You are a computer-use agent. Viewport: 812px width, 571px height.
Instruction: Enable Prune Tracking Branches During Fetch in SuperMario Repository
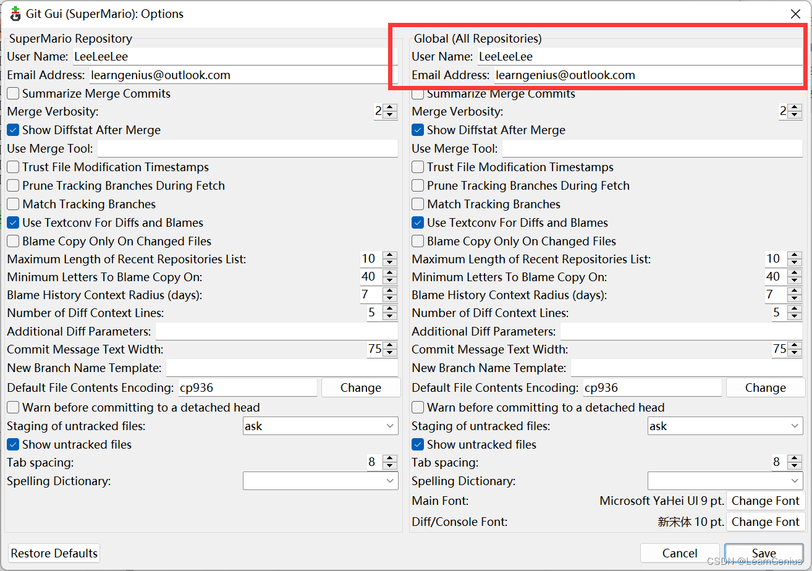(x=13, y=186)
